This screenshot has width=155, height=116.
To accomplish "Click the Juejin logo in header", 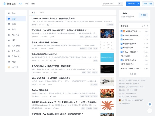I will pyautogui.click(x=9, y=4).
